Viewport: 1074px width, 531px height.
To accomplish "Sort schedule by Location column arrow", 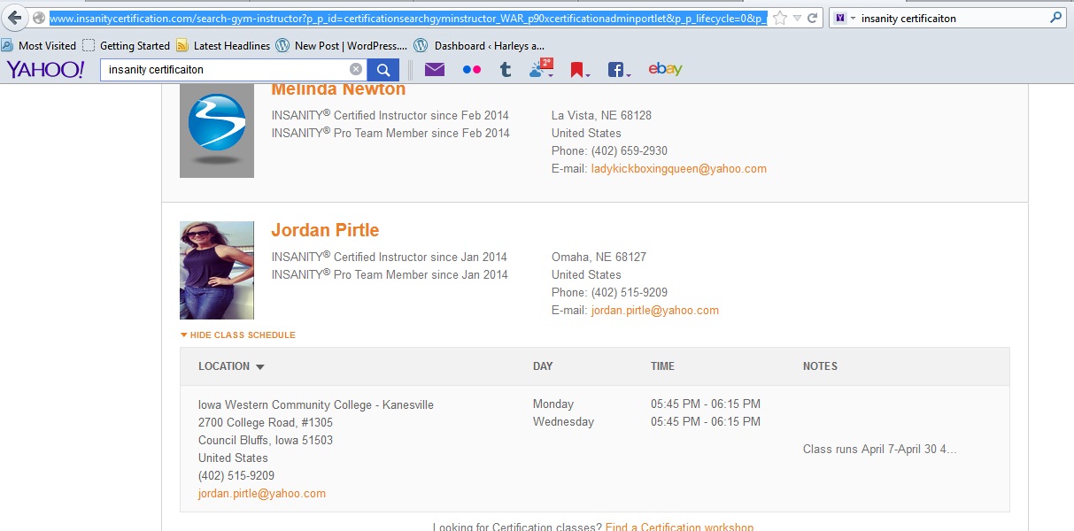I will tap(260, 366).
